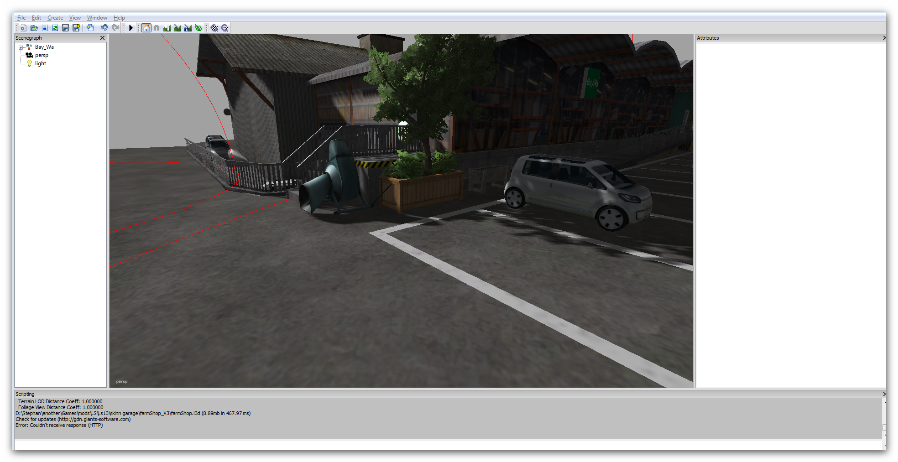Viewport: 898px width, 462px height.
Task: Click the Save floppy disk icon
Action: (65, 28)
